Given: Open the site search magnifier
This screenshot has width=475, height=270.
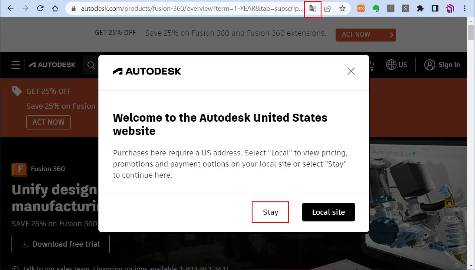Looking at the screenshot, I should coord(91,65).
